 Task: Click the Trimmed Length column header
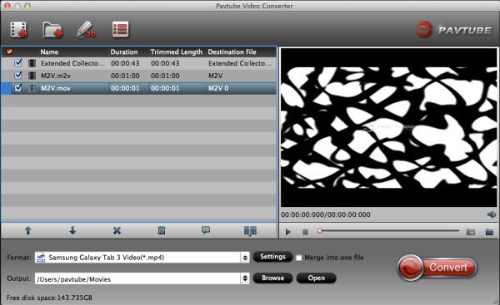177,52
